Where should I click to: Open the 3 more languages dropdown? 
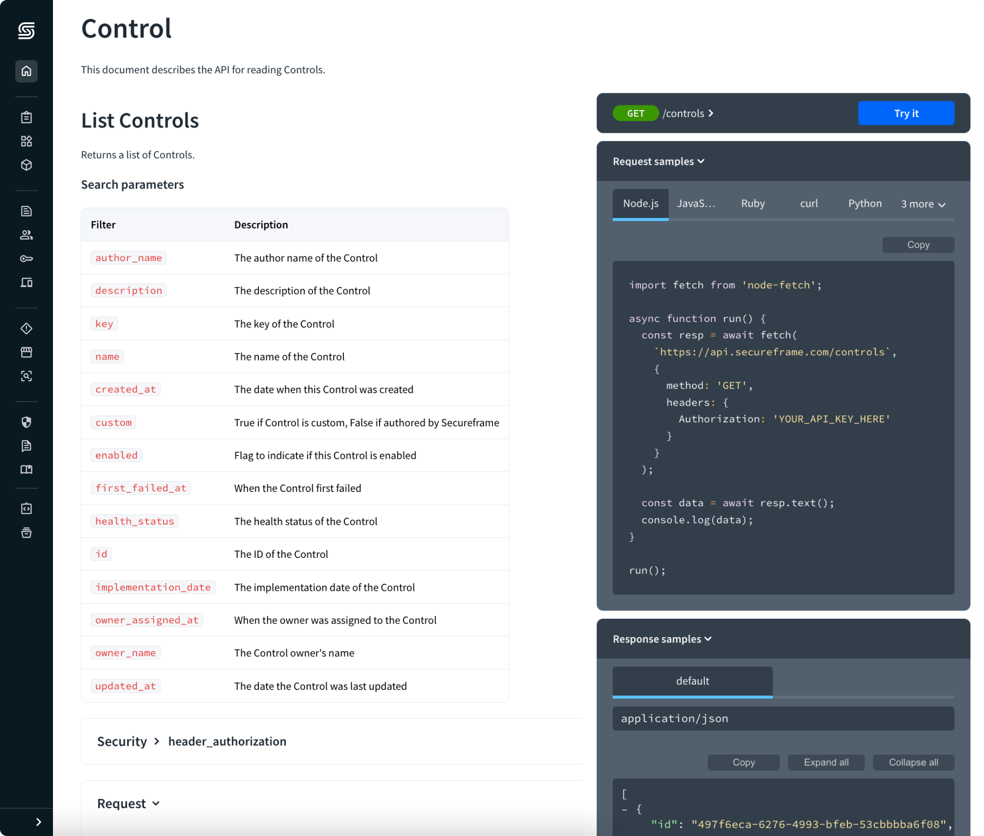(922, 204)
